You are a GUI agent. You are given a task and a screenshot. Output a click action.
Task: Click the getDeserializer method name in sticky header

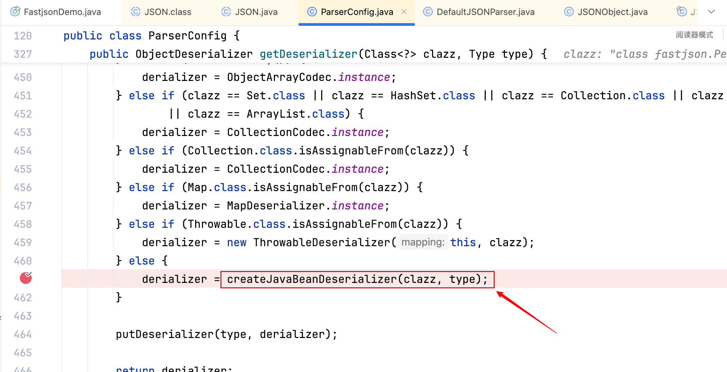[x=308, y=54]
